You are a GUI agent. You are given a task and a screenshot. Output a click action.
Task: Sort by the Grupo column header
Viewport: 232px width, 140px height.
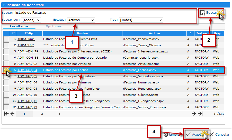tap(218, 33)
